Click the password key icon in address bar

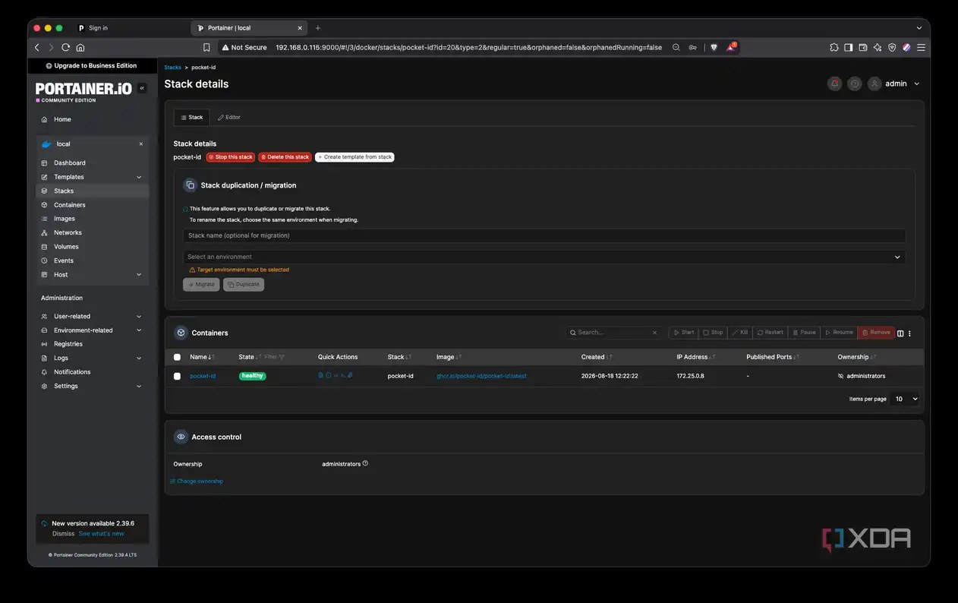pos(693,47)
